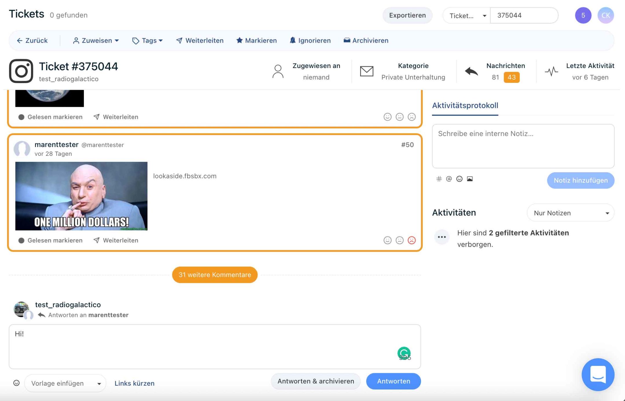Click the #50 comment number
This screenshot has height=401, width=625.
coord(407,145)
